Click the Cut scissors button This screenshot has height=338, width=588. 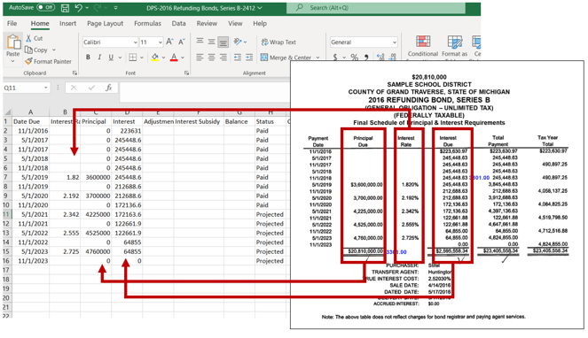(x=34, y=38)
